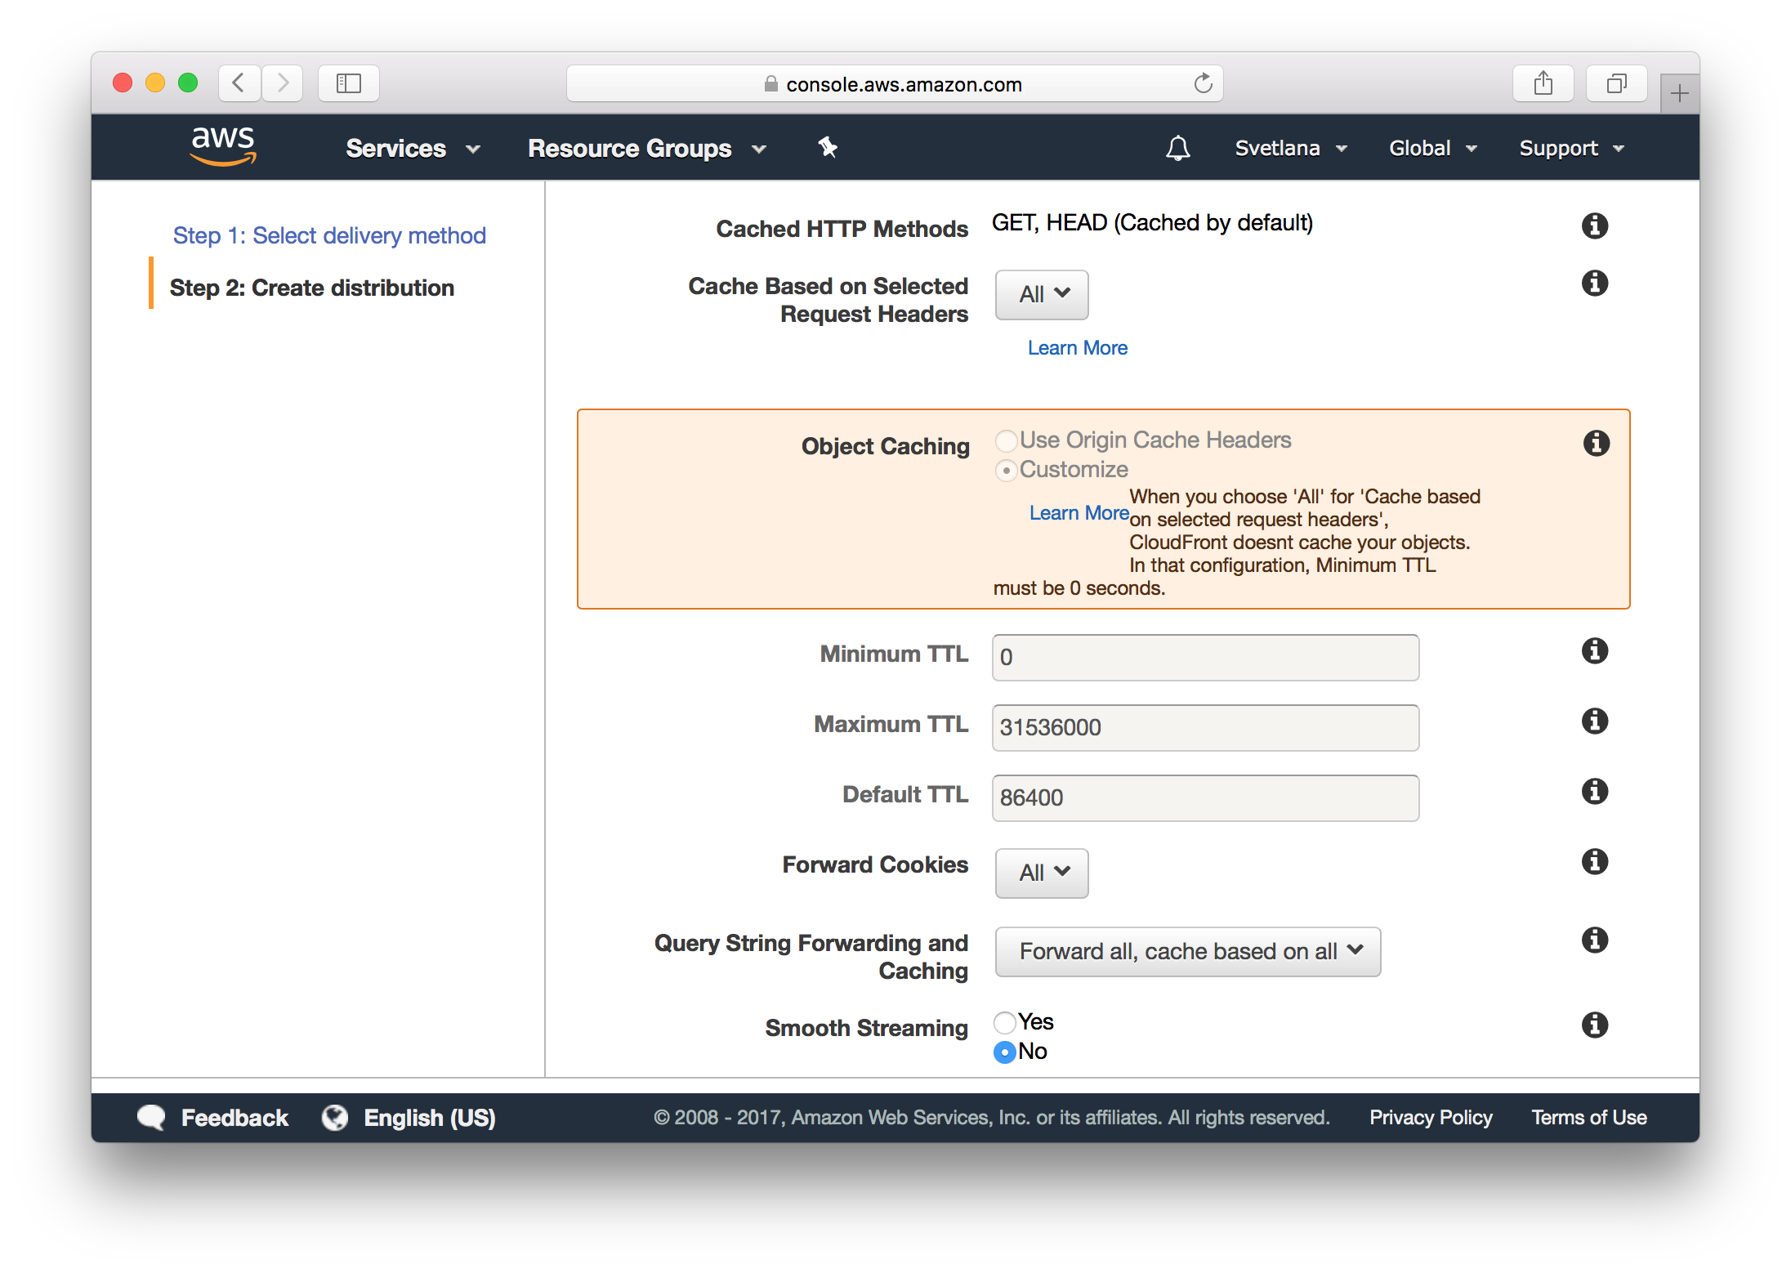Click the pin icon in the navigation bar

click(x=828, y=148)
